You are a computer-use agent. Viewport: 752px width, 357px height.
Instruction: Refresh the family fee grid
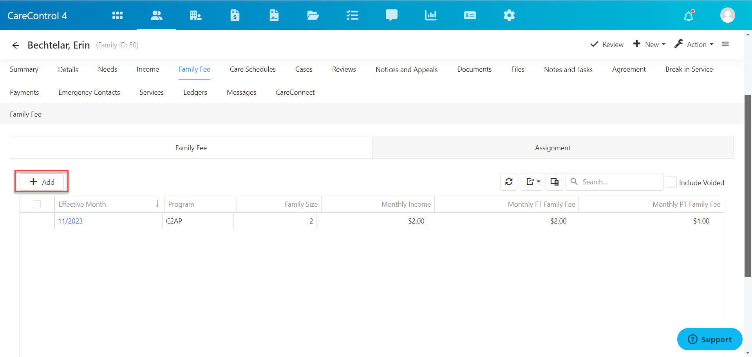point(509,182)
